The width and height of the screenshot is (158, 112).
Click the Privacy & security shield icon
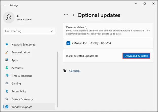coord(7,99)
